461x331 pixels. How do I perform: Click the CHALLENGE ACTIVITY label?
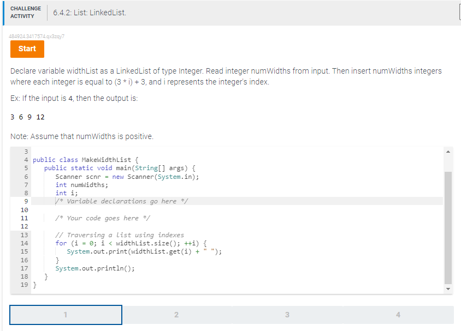pos(26,13)
